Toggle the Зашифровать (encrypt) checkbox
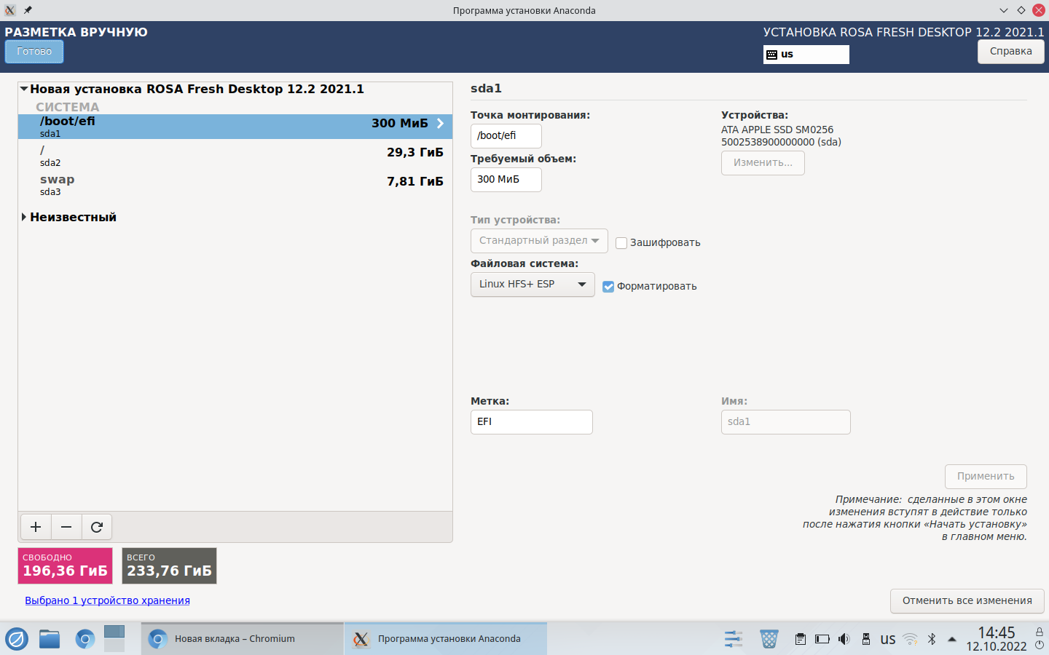 [x=621, y=243]
